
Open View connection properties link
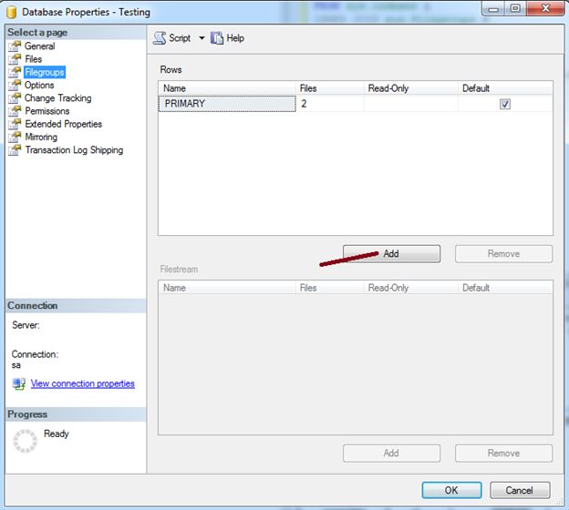[x=83, y=383]
